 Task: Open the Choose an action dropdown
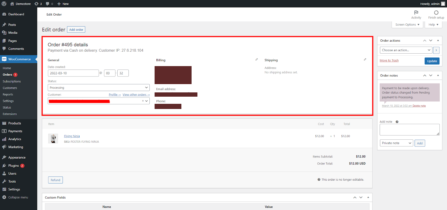(x=406, y=50)
